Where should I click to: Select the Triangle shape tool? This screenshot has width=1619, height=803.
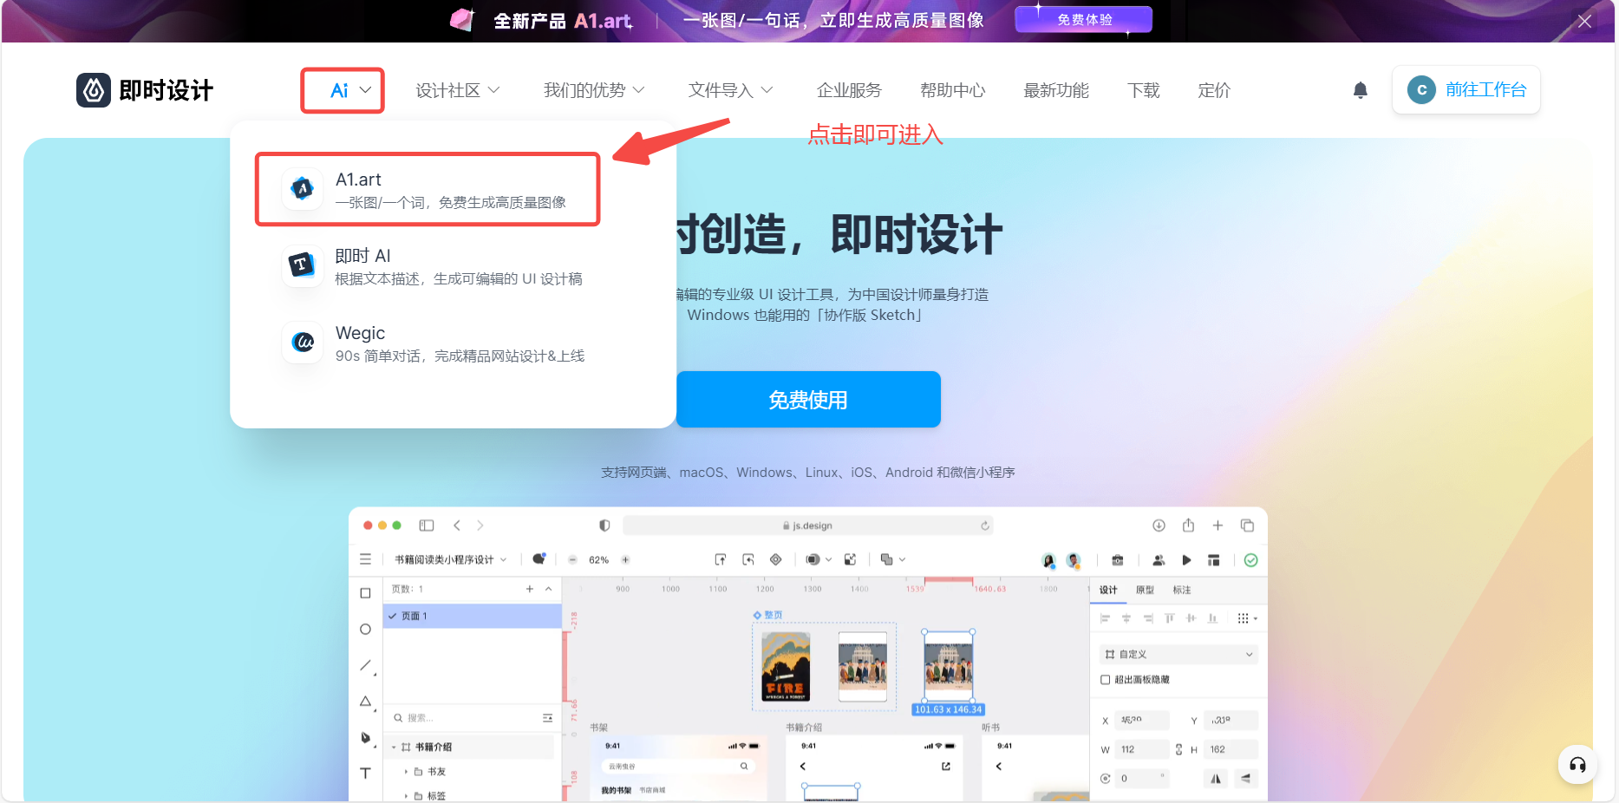point(365,702)
